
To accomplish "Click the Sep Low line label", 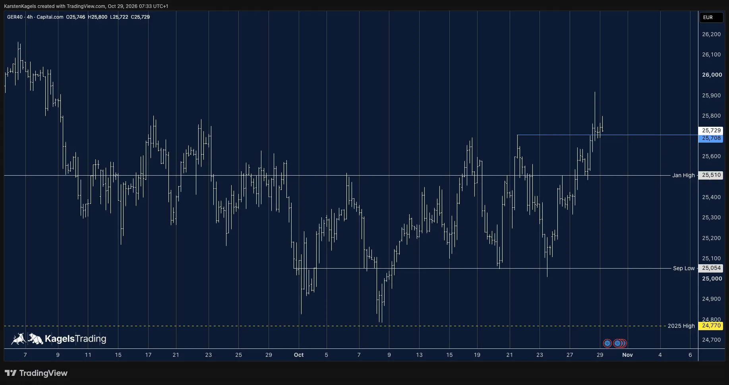I will click(x=684, y=268).
